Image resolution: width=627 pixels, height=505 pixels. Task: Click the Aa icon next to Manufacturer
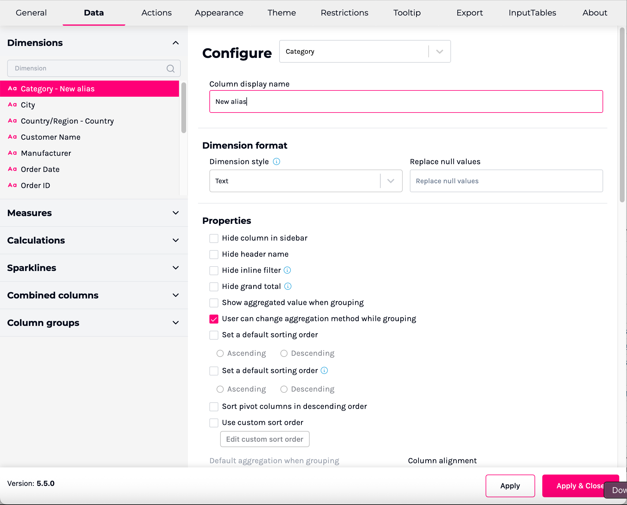click(x=12, y=153)
